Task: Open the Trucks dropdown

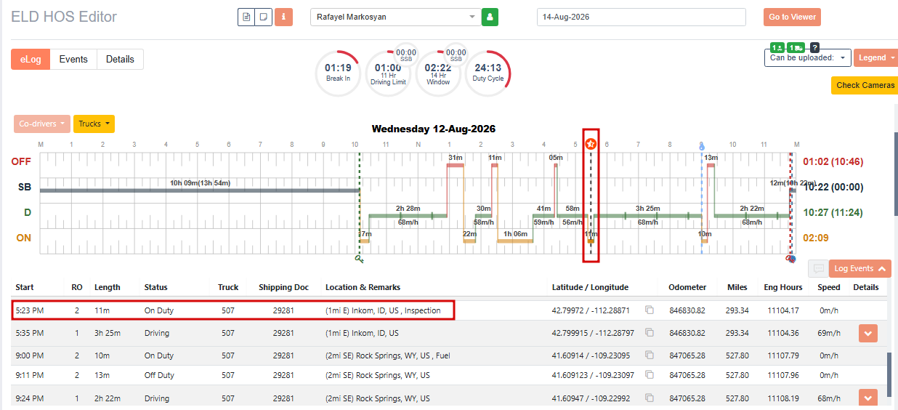Action: click(94, 124)
